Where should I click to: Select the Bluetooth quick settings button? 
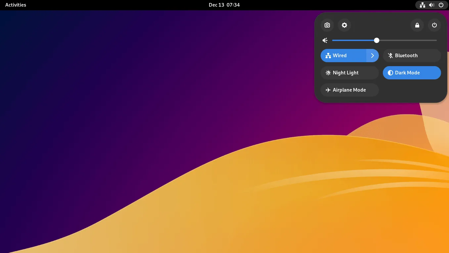click(412, 55)
